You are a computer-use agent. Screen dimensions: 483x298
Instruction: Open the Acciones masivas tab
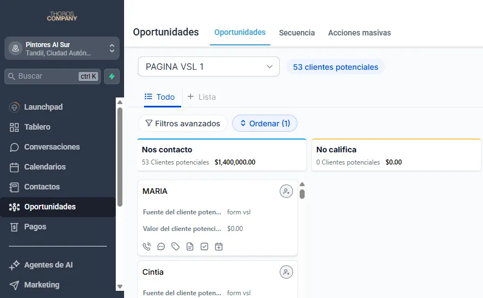[x=359, y=33]
